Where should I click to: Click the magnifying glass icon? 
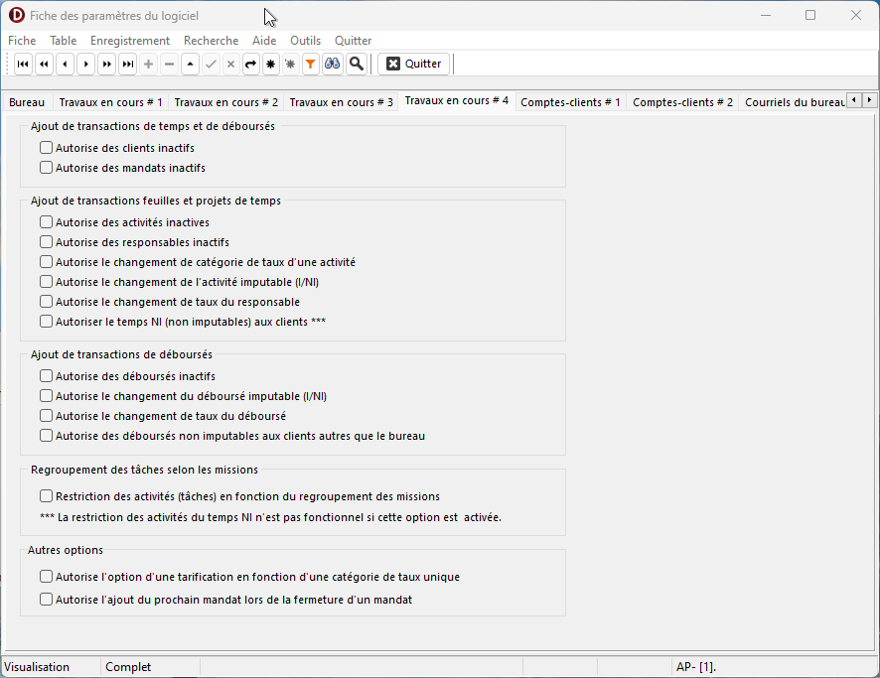pyautogui.click(x=357, y=64)
